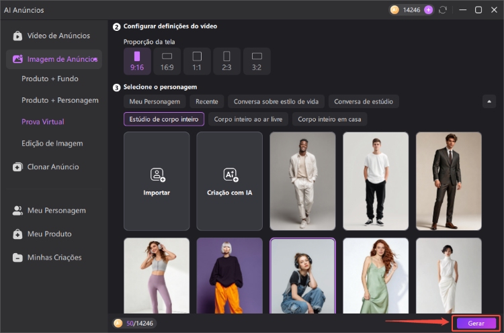Screen dimensions: 504x333
Task: Select man in cream outfit thumbnail
Action: (x=302, y=181)
